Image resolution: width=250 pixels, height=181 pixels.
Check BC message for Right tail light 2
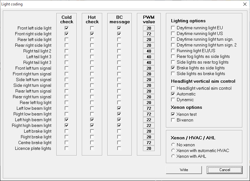pos(119,51)
